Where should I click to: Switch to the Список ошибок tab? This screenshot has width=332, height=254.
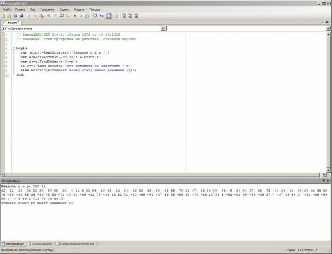tap(41, 244)
